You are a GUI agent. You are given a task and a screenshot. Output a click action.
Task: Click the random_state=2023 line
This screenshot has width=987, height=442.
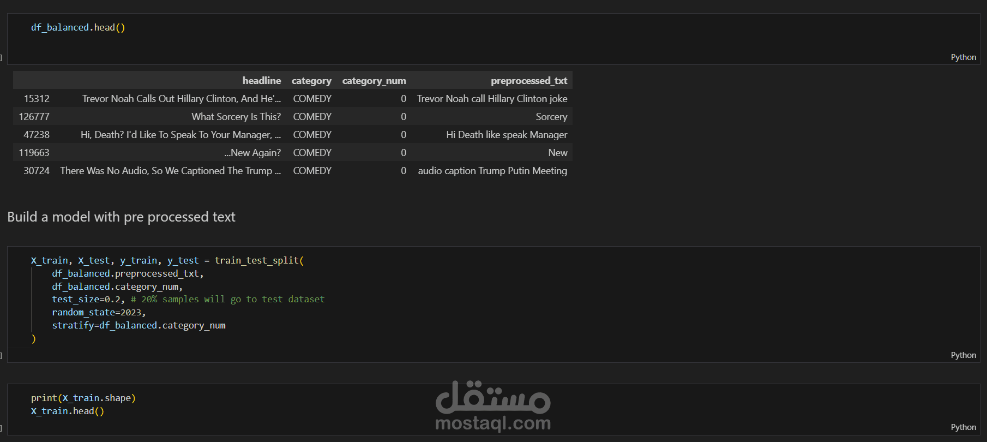click(99, 313)
